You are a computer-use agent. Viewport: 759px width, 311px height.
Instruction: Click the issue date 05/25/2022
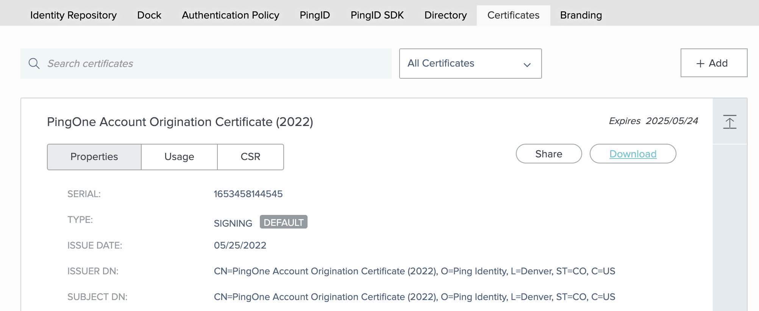(240, 245)
